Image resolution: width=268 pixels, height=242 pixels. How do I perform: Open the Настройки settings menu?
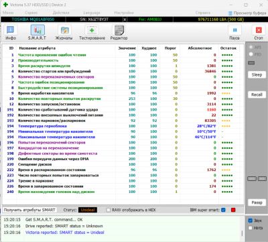(124, 13)
